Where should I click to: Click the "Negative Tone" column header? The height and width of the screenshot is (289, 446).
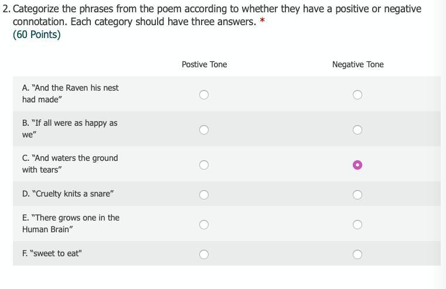tap(358, 64)
